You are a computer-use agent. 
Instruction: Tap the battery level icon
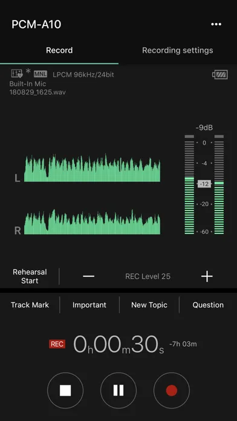point(220,74)
